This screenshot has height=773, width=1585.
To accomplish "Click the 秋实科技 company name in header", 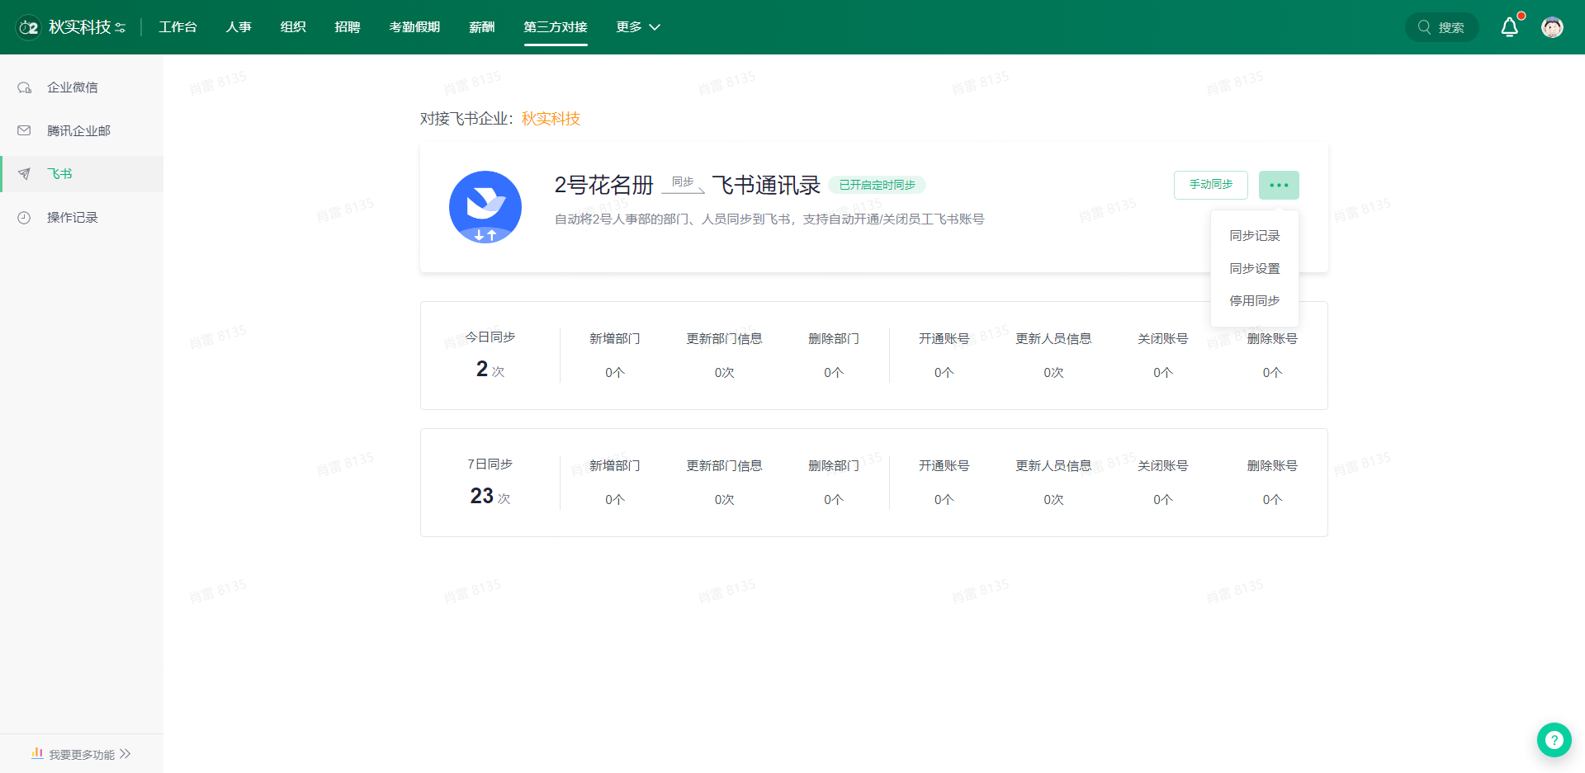I will coord(79,27).
